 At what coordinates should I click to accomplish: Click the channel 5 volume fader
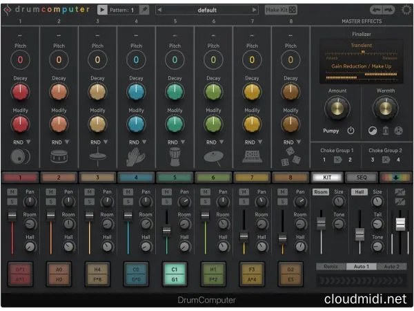click(x=166, y=230)
